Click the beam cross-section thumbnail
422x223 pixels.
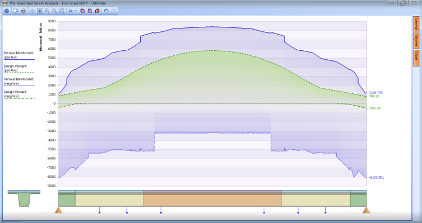click(24, 198)
